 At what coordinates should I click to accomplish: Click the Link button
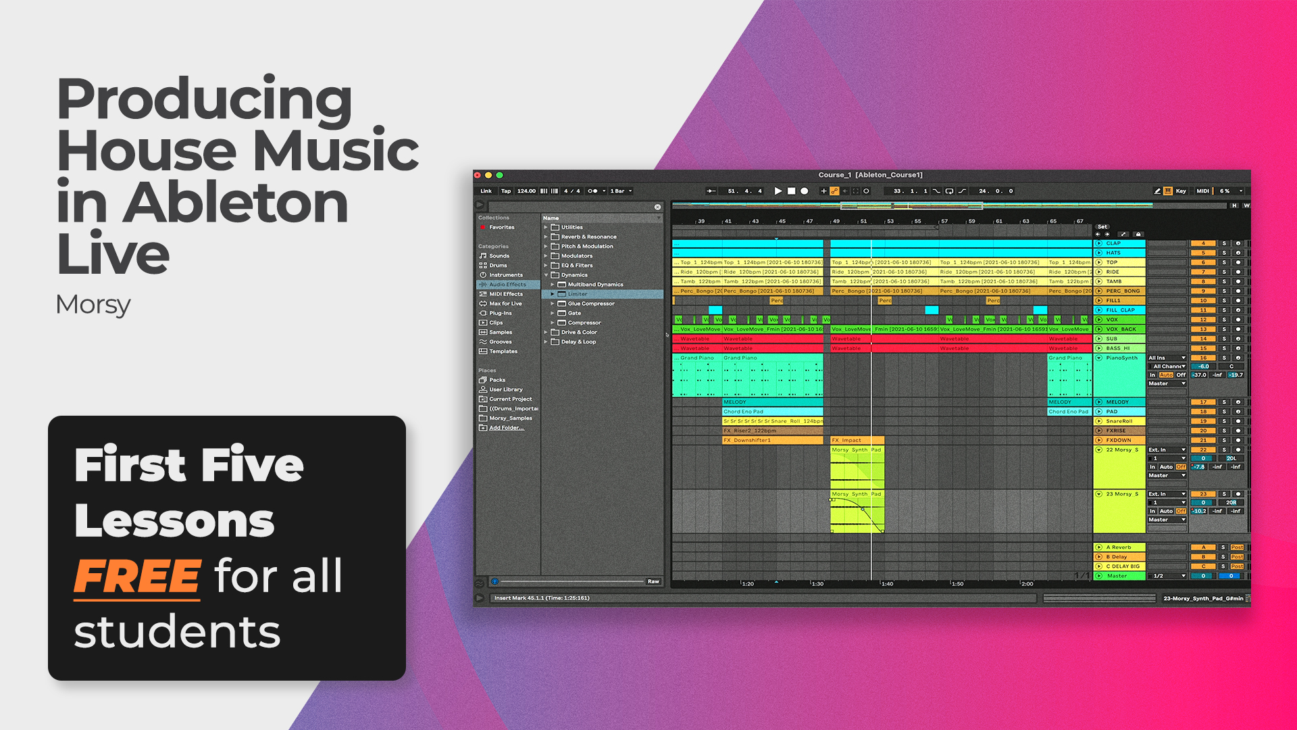(486, 191)
